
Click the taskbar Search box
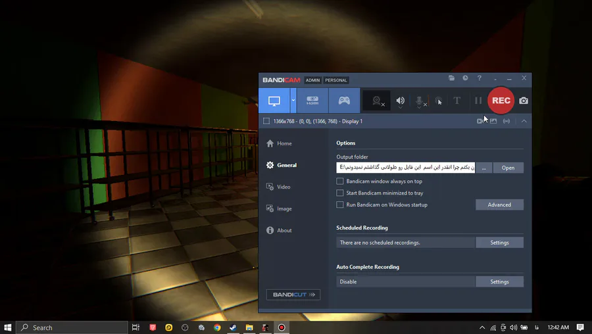72,327
